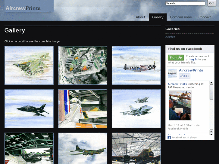Open the Aviation gallery link
Screen dimensions: 219x164
(170, 37)
